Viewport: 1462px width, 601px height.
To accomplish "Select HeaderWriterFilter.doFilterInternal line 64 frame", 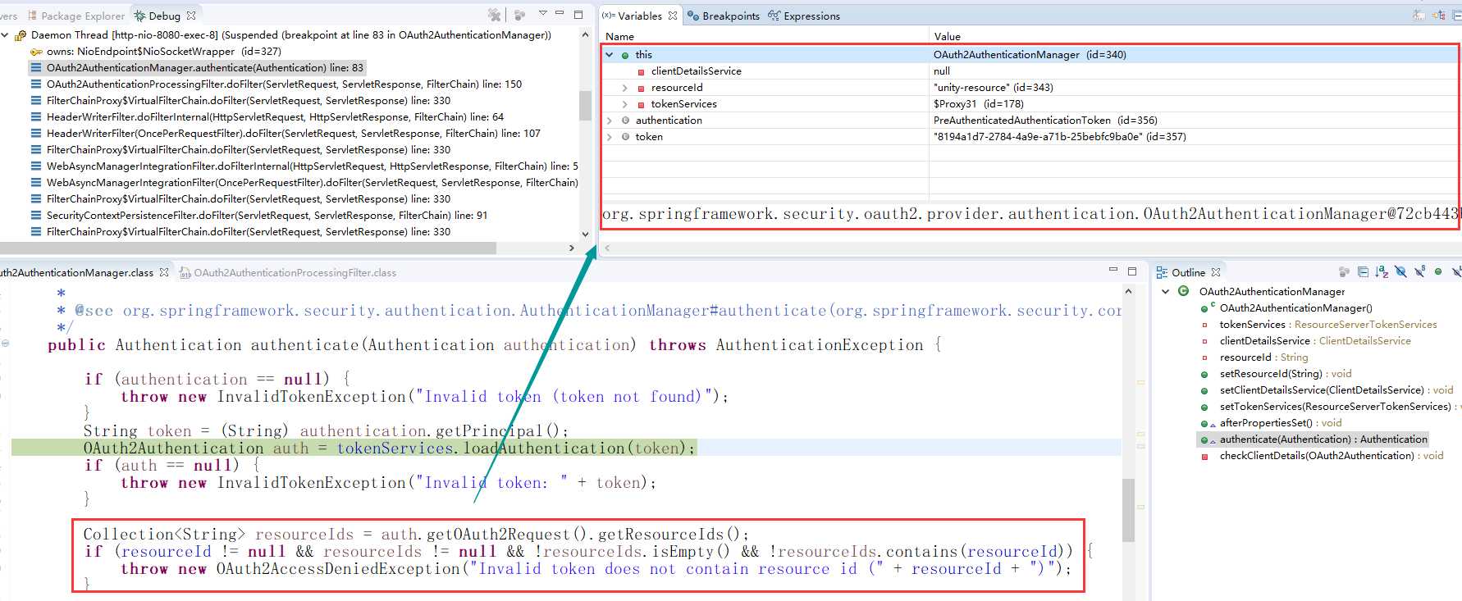I will 267,117.
